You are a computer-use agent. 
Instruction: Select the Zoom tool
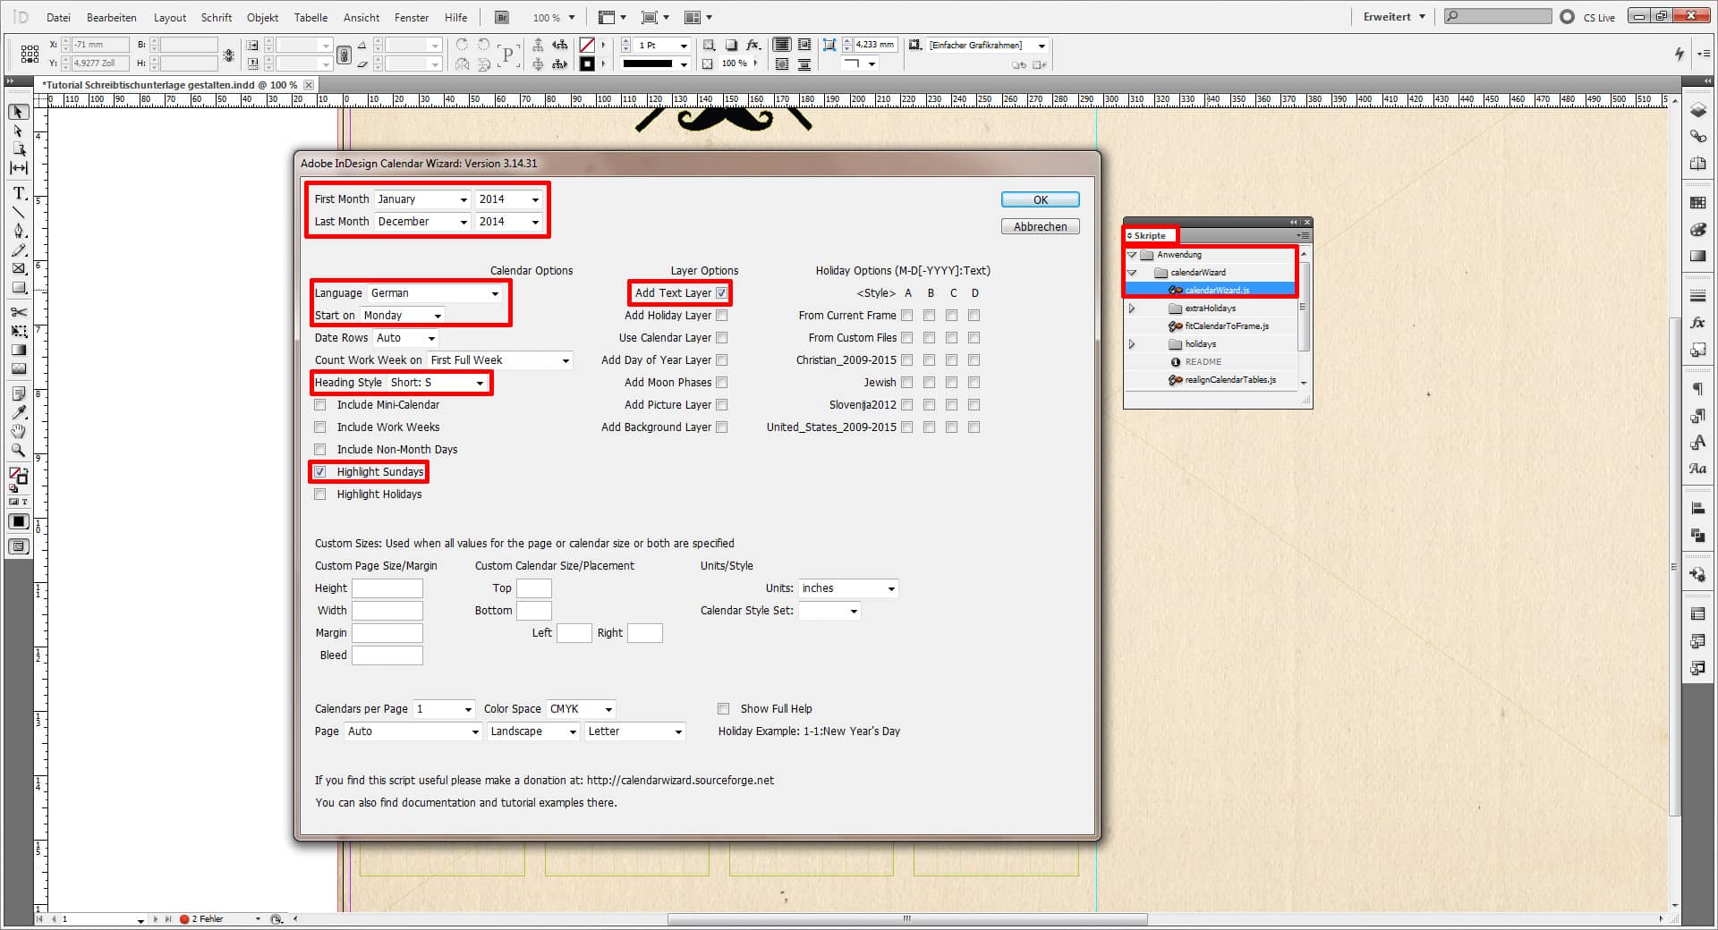pyautogui.click(x=18, y=451)
